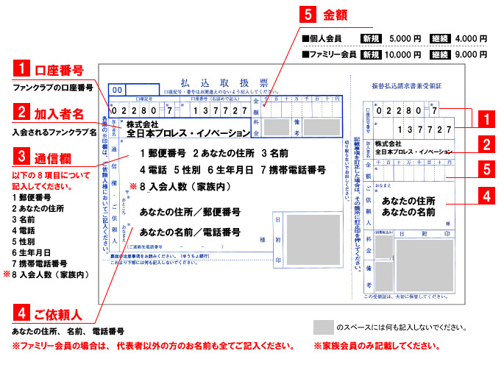504x373 pixels.
Task: Click the red 通信欄 heading
Action: pos(53,158)
